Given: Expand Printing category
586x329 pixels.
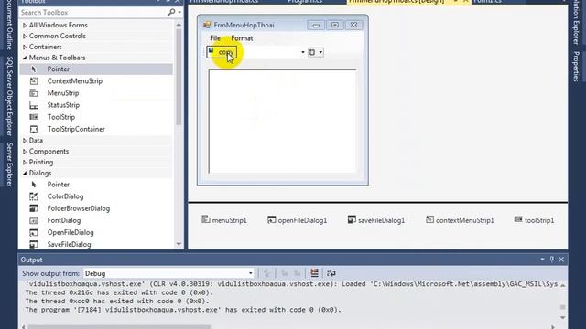Looking at the screenshot, I should pos(25,162).
